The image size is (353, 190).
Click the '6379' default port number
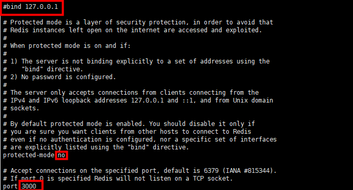211,171
